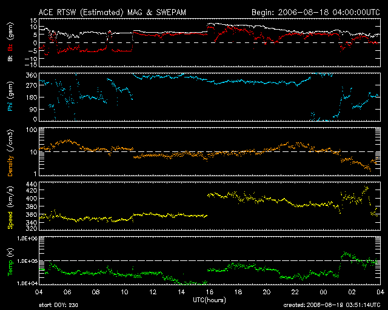388x310 pixels.
Task: Click the plot title 'ACE RTSW (Estimated) MAG & SWEPAM'
Action: 112,12
